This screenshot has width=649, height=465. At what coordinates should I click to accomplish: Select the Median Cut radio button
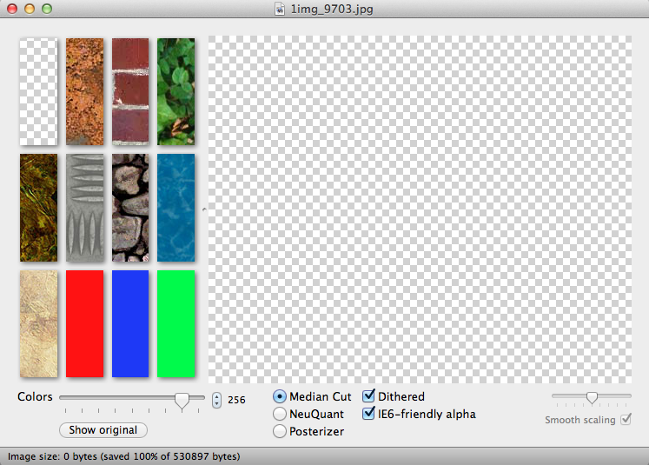280,396
